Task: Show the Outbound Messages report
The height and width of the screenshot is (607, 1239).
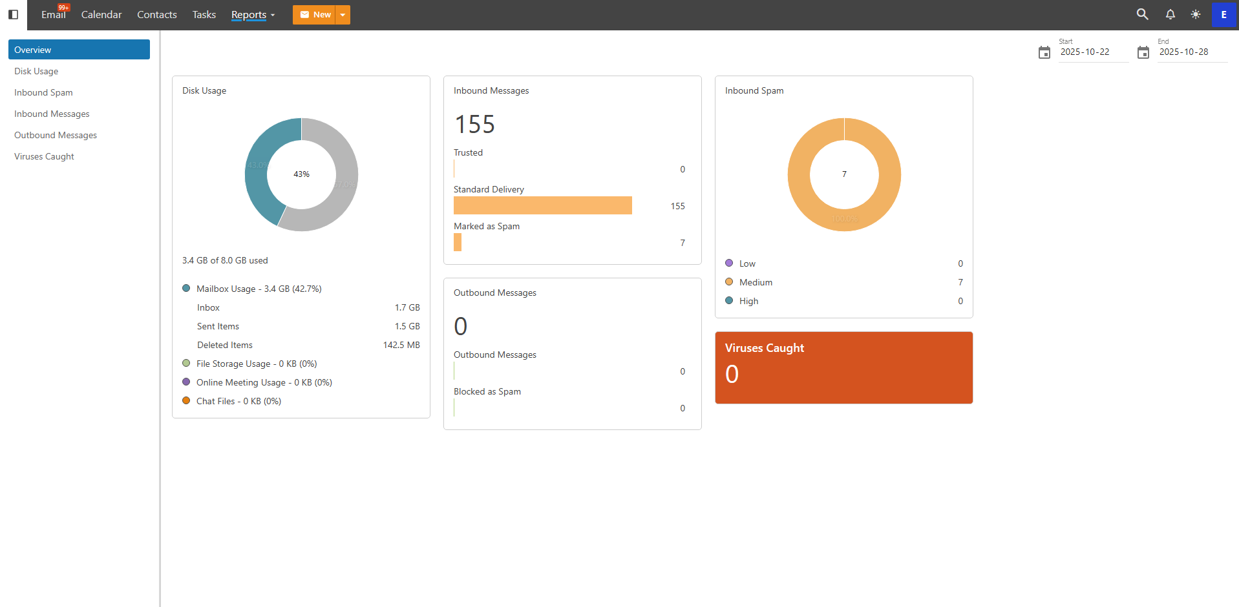Action: click(x=56, y=135)
